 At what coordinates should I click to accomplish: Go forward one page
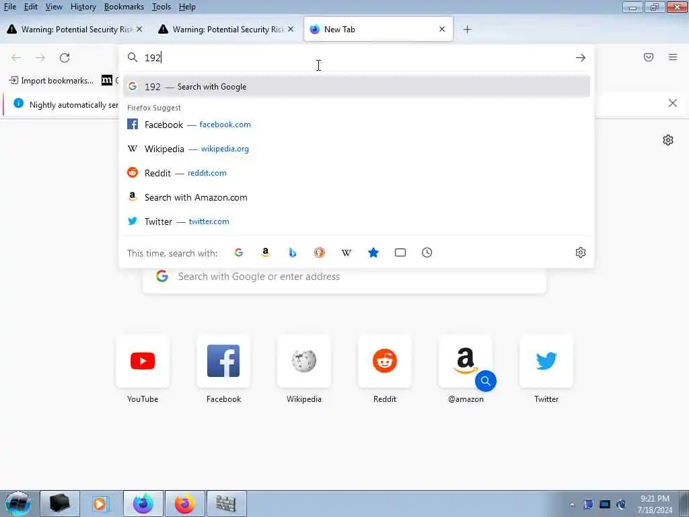point(40,58)
